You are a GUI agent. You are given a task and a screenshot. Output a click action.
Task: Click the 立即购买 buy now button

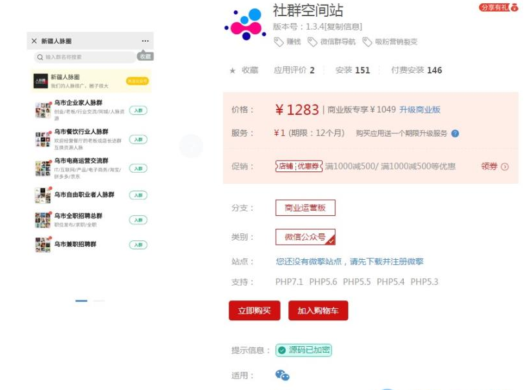coord(254,311)
